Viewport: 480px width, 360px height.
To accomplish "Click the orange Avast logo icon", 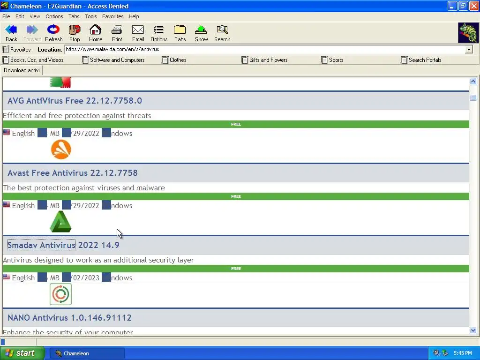I will click(x=60, y=150).
